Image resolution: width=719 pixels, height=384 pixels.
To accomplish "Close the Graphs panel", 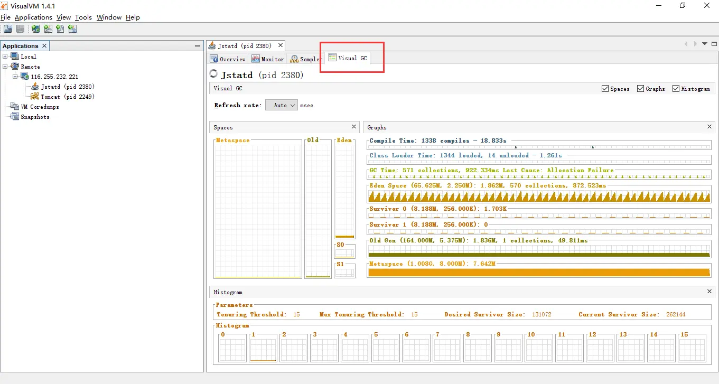I will pos(709,127).
